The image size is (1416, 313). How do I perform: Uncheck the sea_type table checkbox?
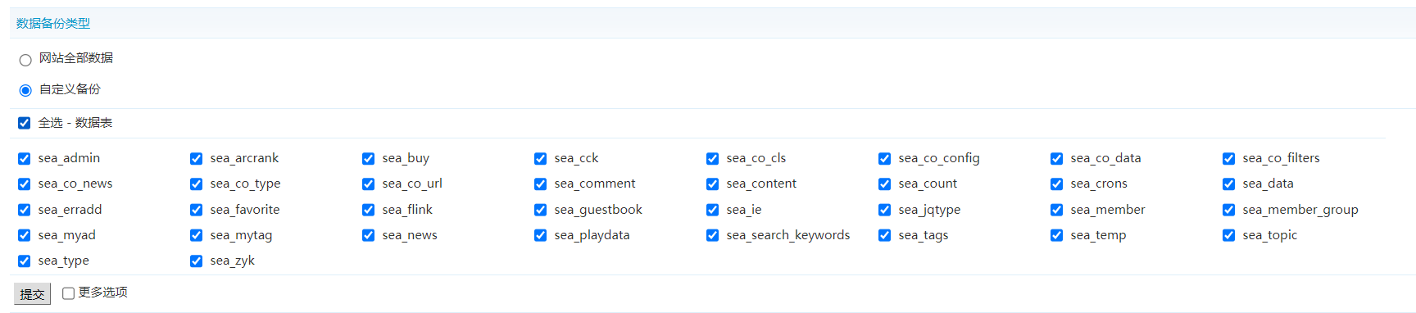coord(25,261)
